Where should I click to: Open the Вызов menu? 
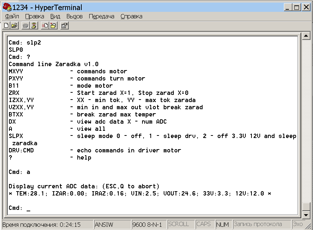(74, 17)
